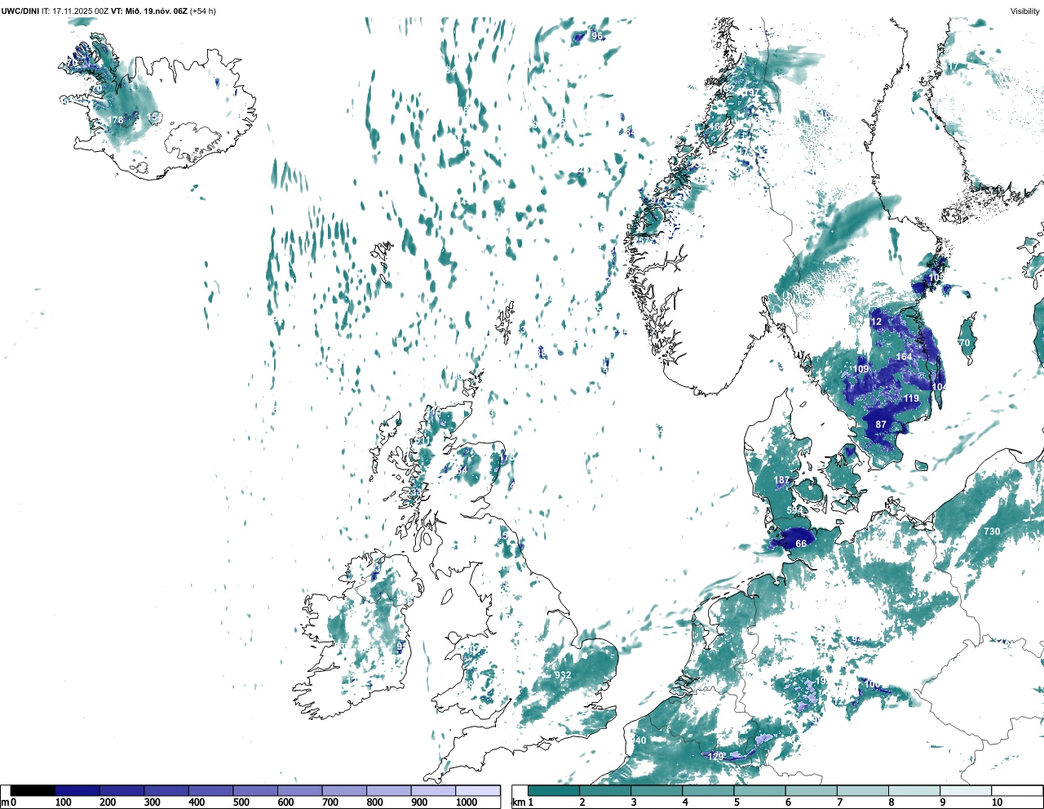This screenshot has height=809, width=1044.
Task: Click the "UWC/DINI" model label
Action: (20, 11)
